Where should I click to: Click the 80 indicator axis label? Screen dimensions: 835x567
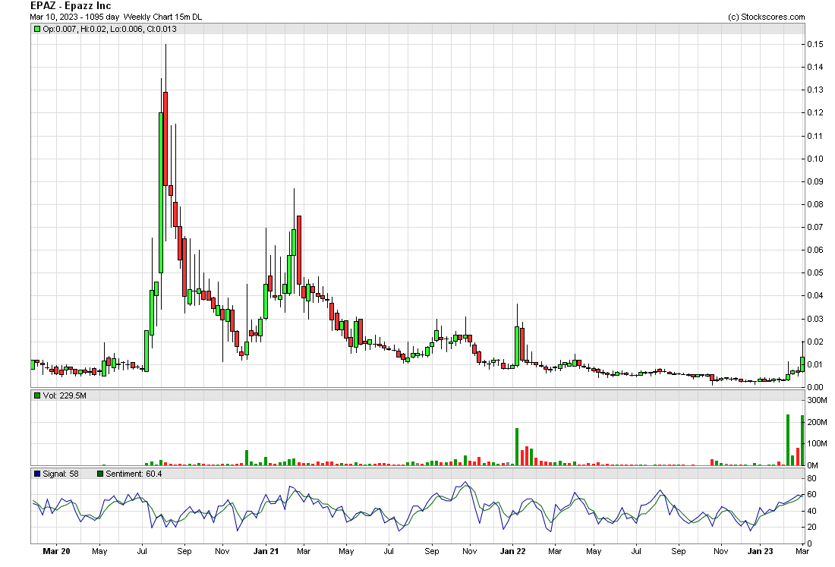[811, 479]
